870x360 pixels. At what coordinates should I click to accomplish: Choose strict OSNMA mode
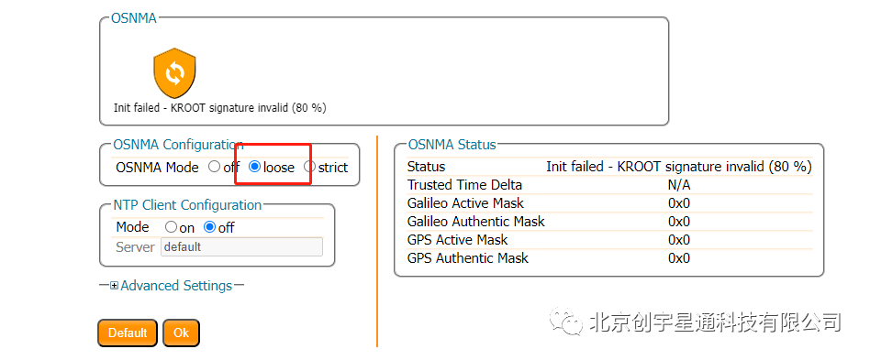[x=309, y=167]
